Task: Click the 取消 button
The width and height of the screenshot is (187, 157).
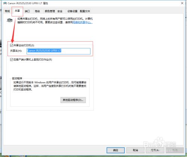Action: [x=135, y=150]
